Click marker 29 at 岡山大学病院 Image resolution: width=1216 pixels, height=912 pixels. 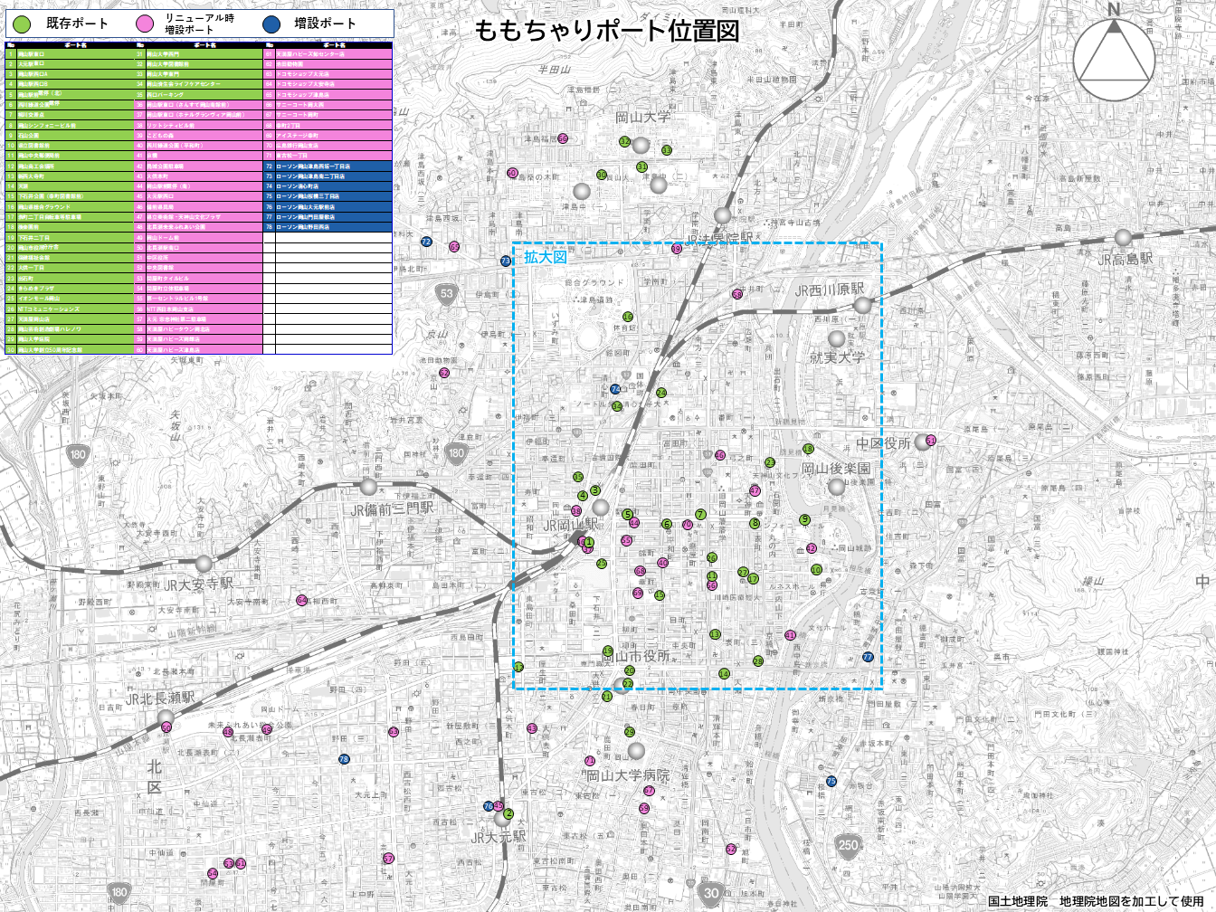click(x=630, y=731)
